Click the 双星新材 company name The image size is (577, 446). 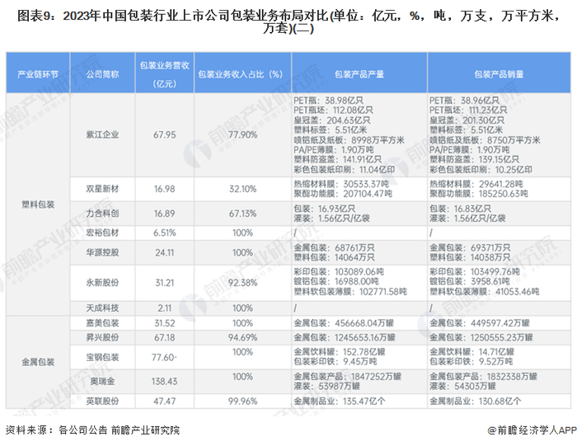[103, 189]
